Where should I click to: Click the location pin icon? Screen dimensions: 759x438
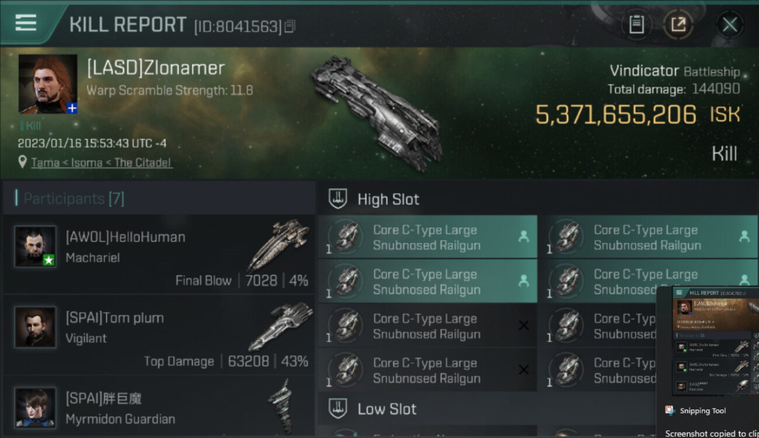[x=23, y=162]
